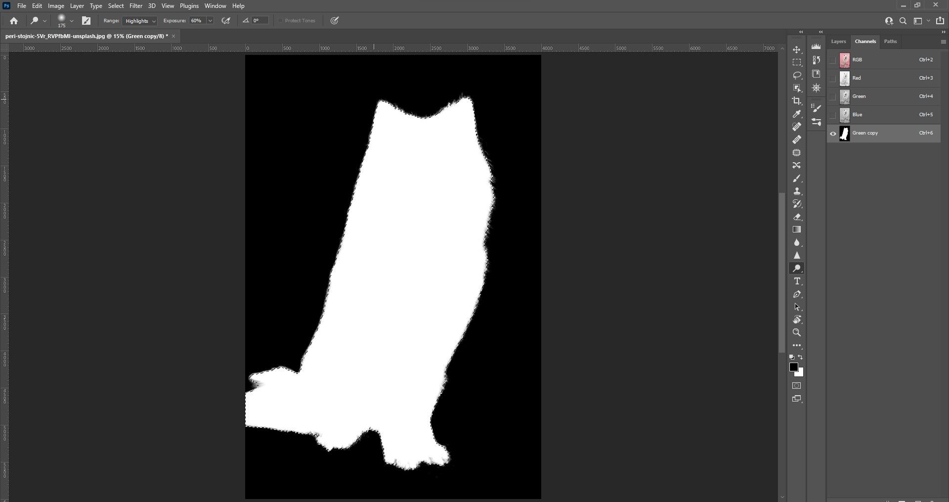The image size is (949, 502).
Task: Change the screen mode button
Action: (x=797, y=399)
